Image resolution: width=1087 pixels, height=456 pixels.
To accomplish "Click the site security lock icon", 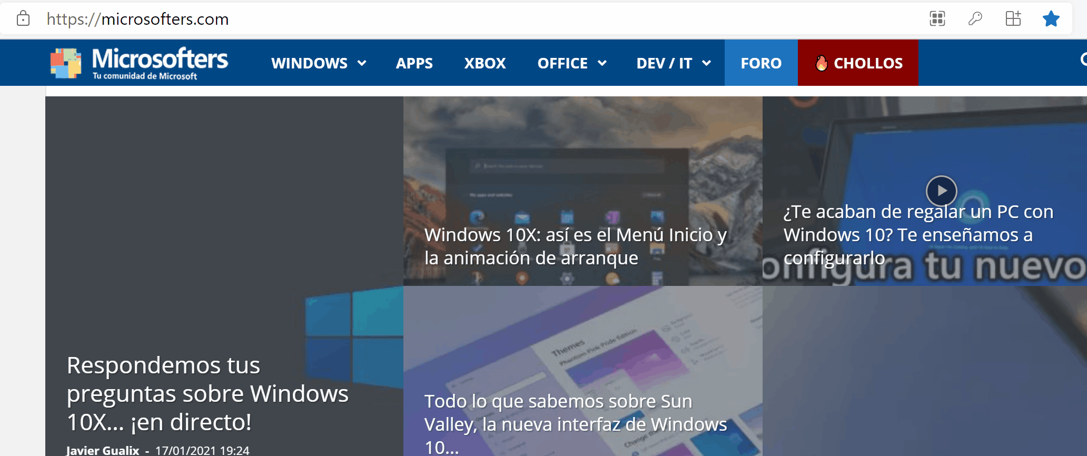I will (x=23, y=19).
